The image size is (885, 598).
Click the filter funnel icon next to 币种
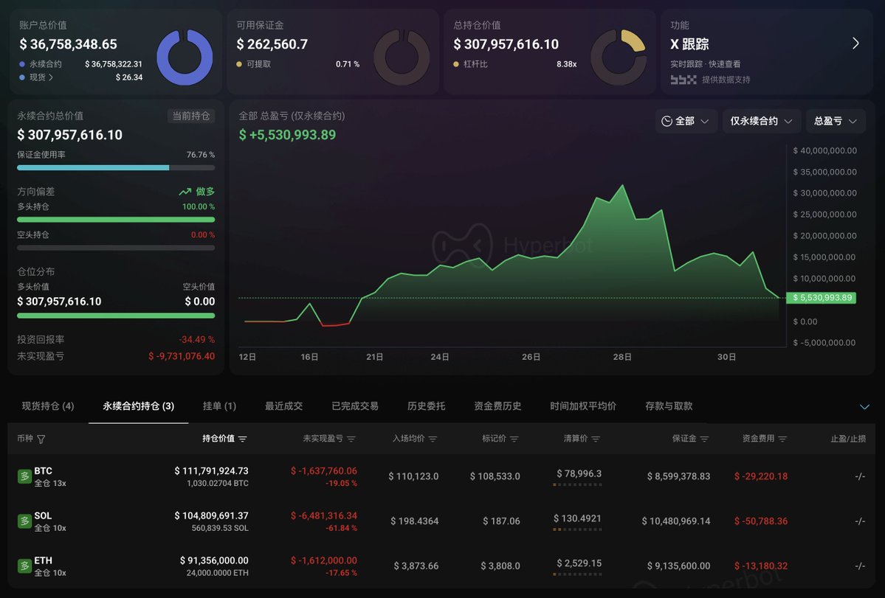pyautogui.click(x=41, y=439)
